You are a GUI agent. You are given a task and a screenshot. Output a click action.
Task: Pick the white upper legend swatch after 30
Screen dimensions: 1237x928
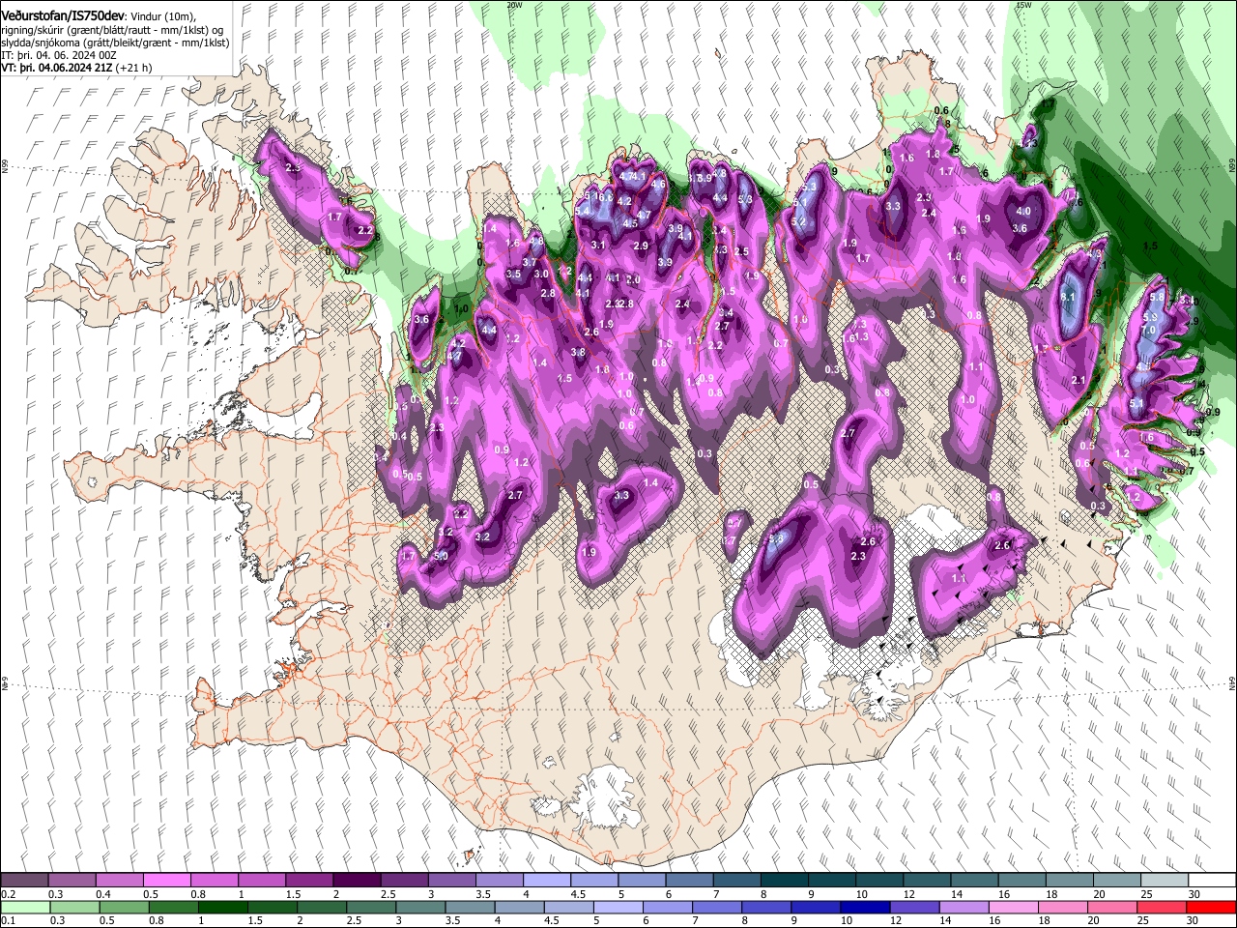[x=1212, y=880]
